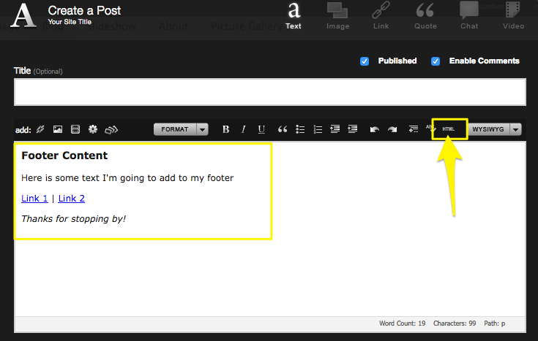Switch to the Quote post type
Image resolution: width=538 pixels, height=341 pixels.
[x=425, y=16]
